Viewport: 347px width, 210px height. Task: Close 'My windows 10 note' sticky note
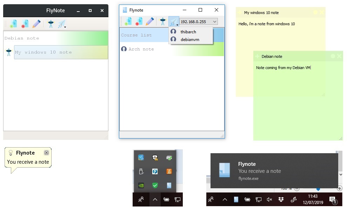pos(321,12)
